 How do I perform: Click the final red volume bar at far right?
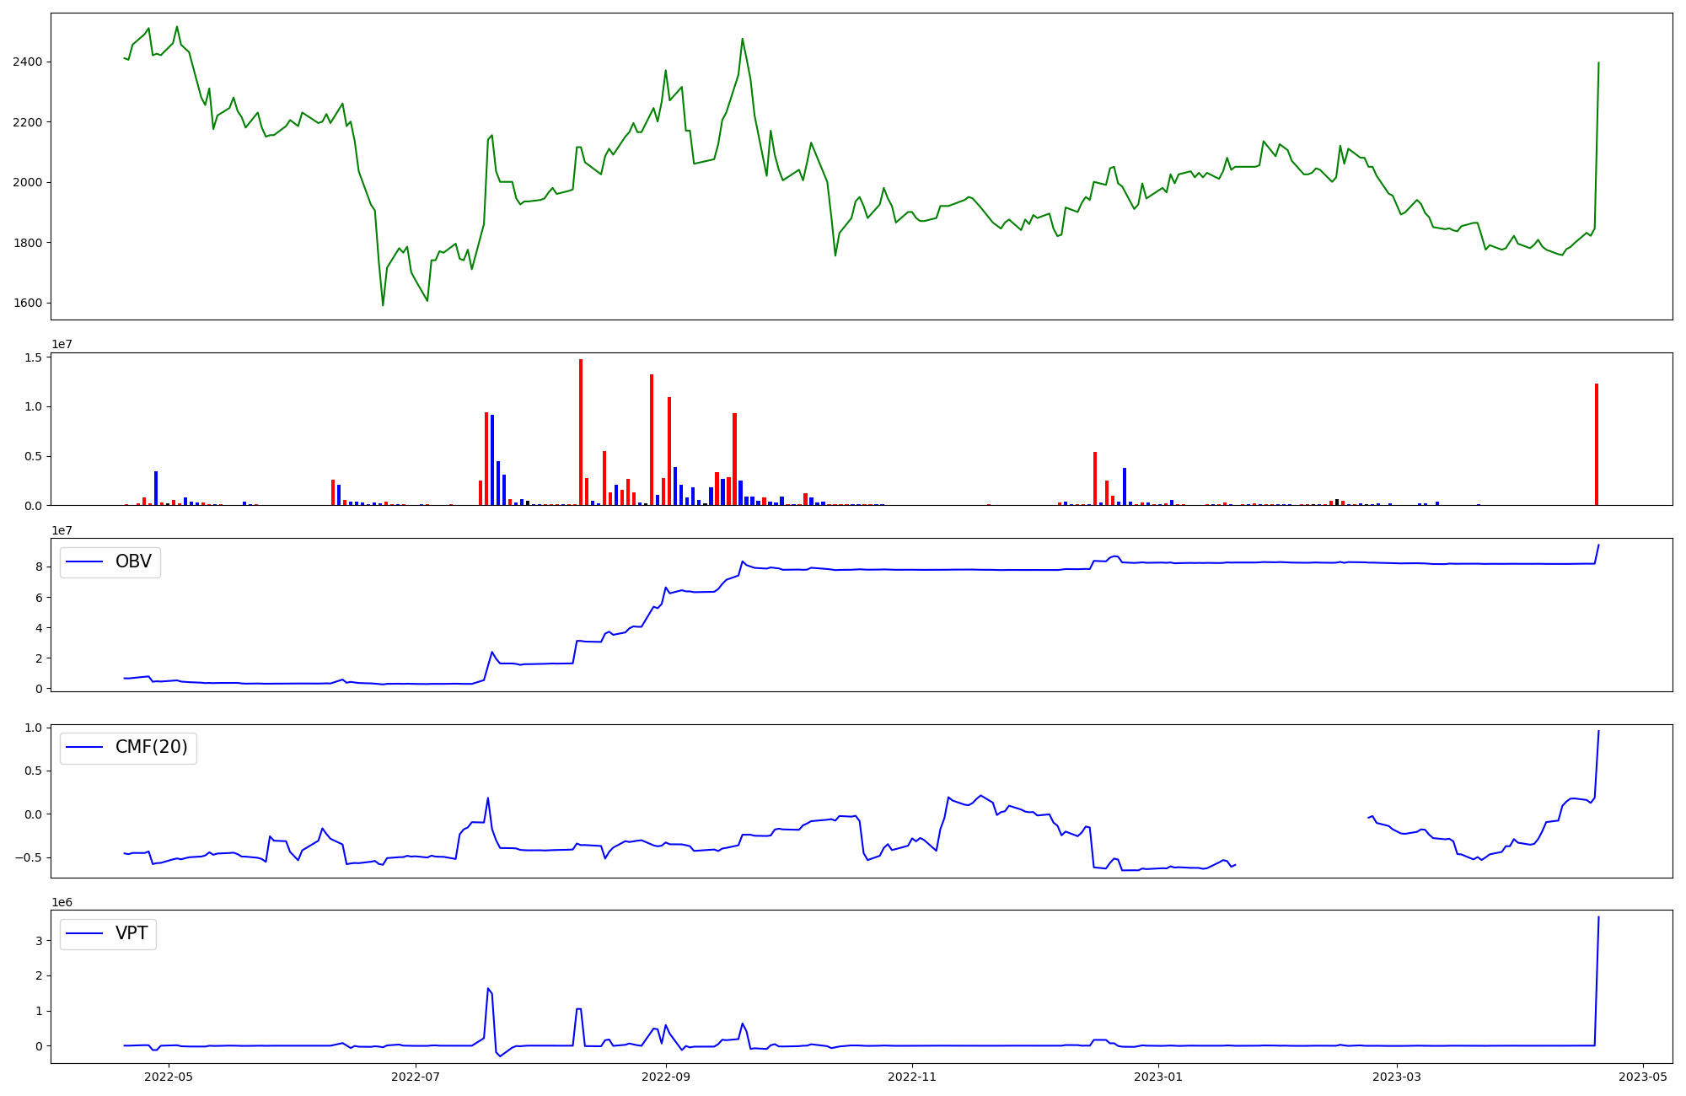1597,444
